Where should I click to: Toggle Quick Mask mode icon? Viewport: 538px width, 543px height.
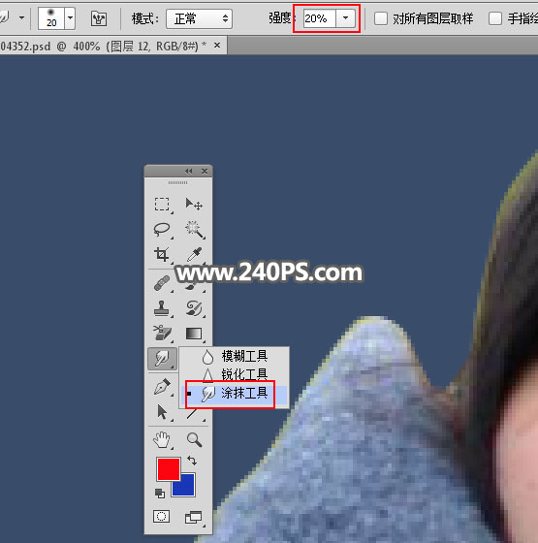tap(161, 516)
